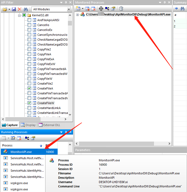Screen dimensions: 187x192
Task: Switch to the Display tab
Action: point(28,125)
